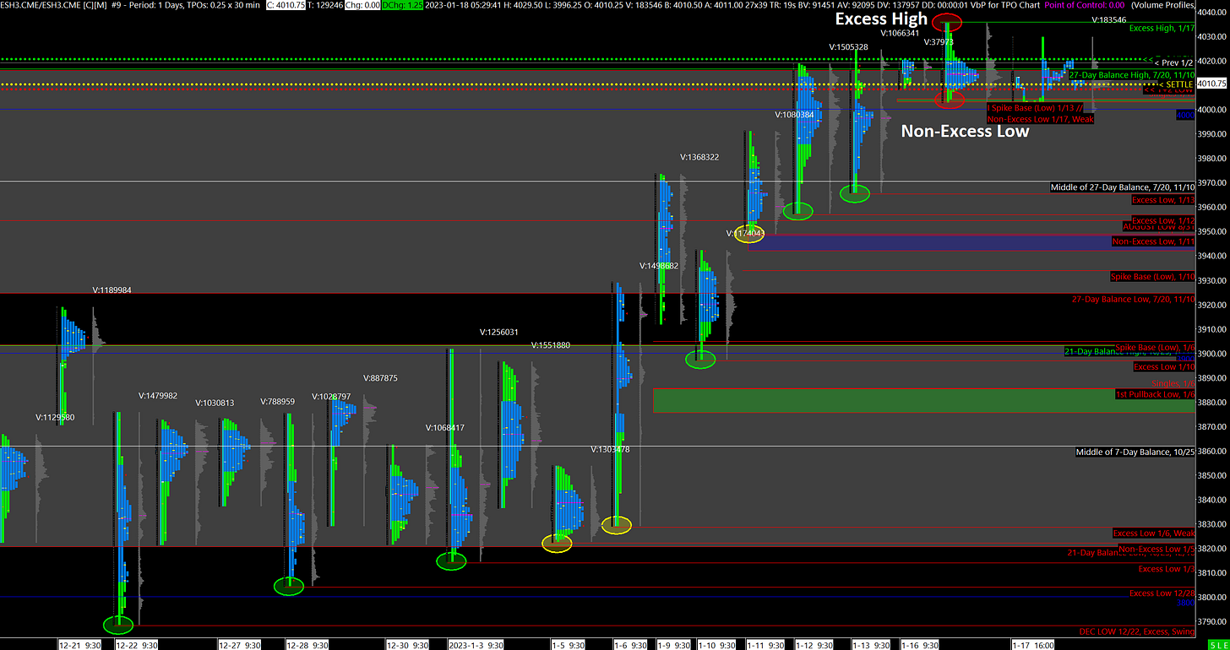Click the '1-11 9:30' date marker
The width and height of the screenshot is (1230, 650).
(x=767, y=644)
